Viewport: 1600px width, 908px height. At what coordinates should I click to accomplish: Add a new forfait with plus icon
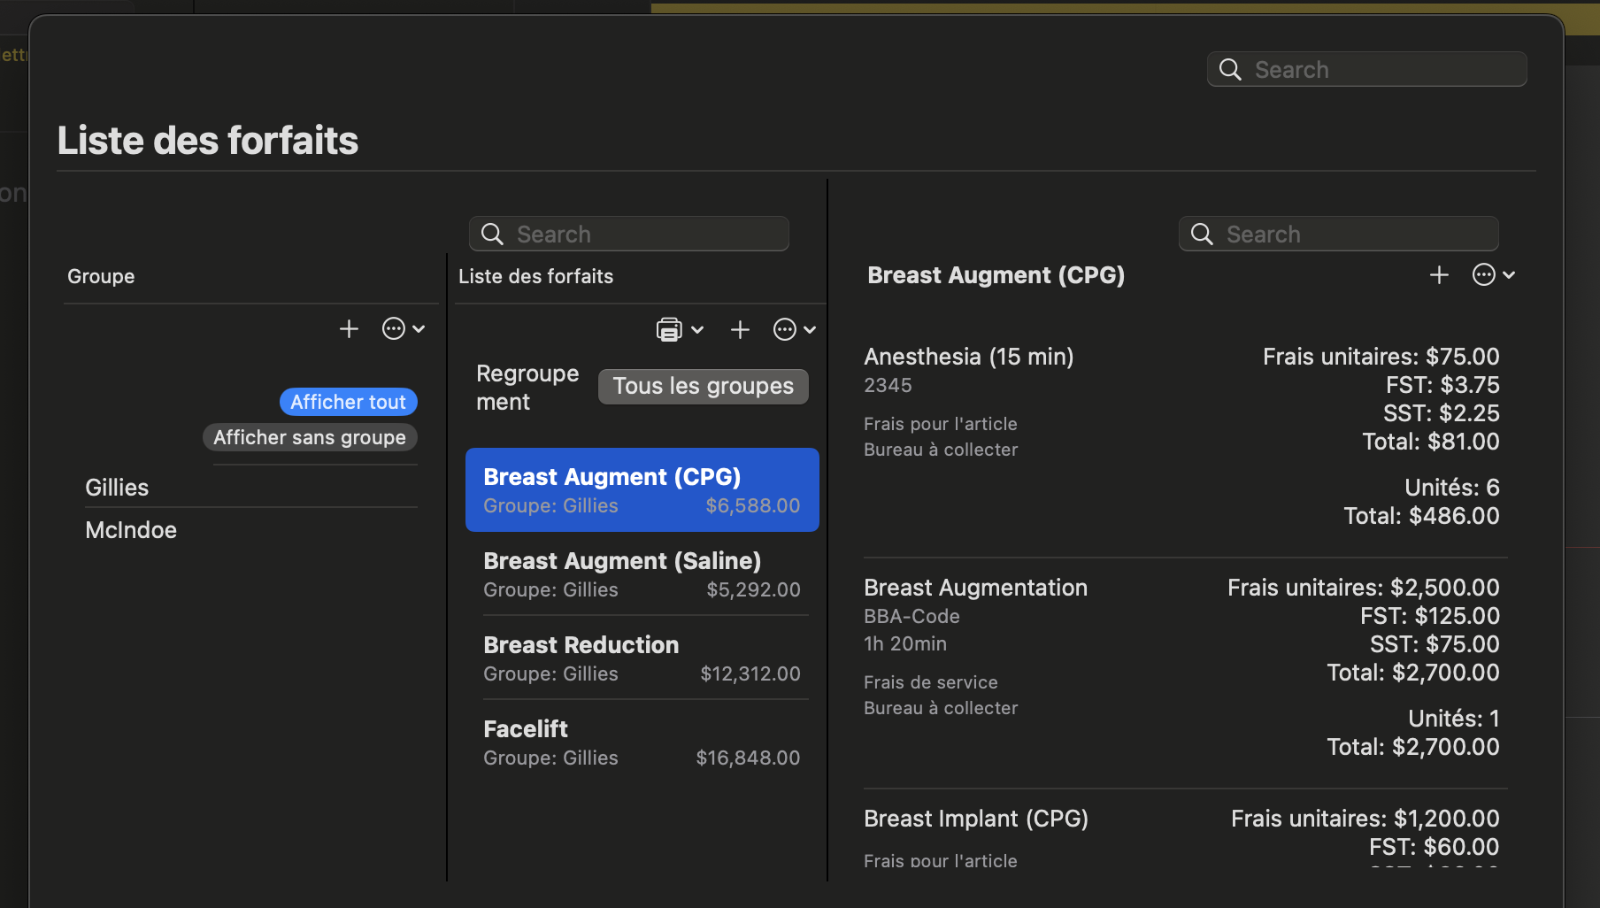coord(740,330)
